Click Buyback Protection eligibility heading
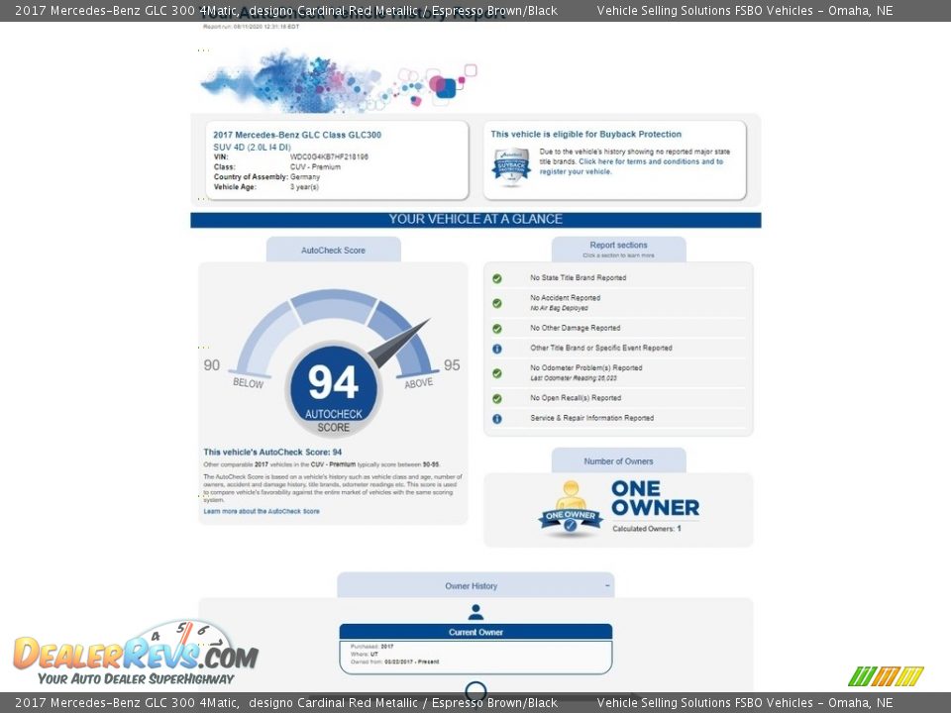The height and width of the screenshot is (713, 951). 585,135
